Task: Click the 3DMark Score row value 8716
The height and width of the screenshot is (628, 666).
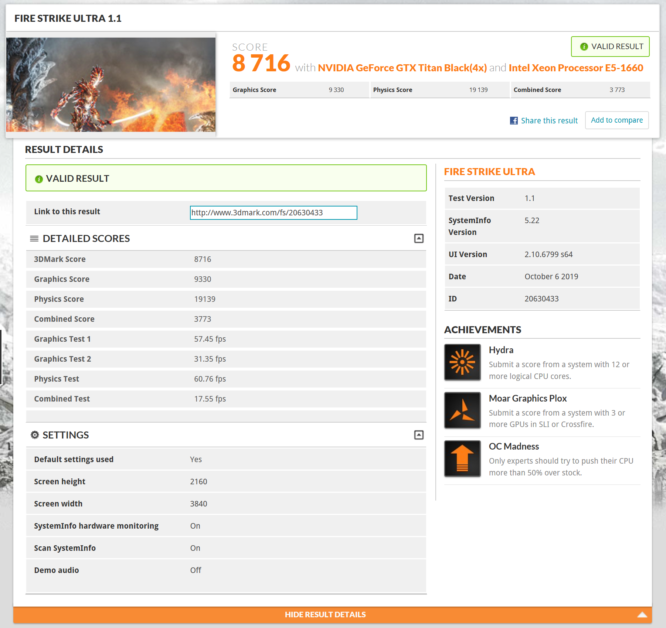Action: click(x=203, y=259)
